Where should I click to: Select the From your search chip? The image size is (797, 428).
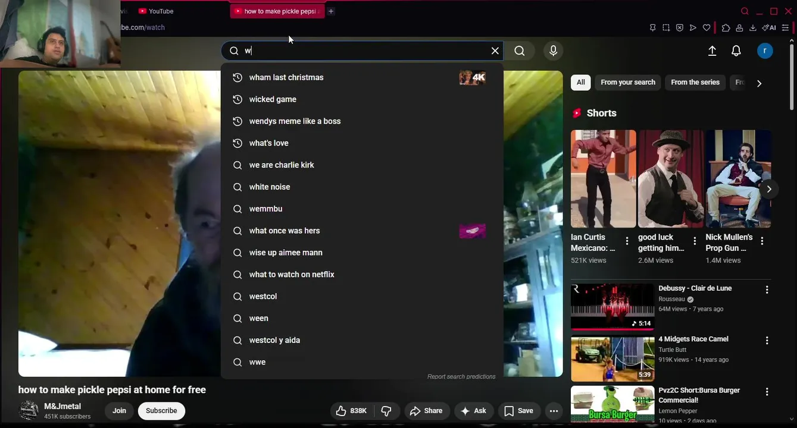tap(628, 83)
